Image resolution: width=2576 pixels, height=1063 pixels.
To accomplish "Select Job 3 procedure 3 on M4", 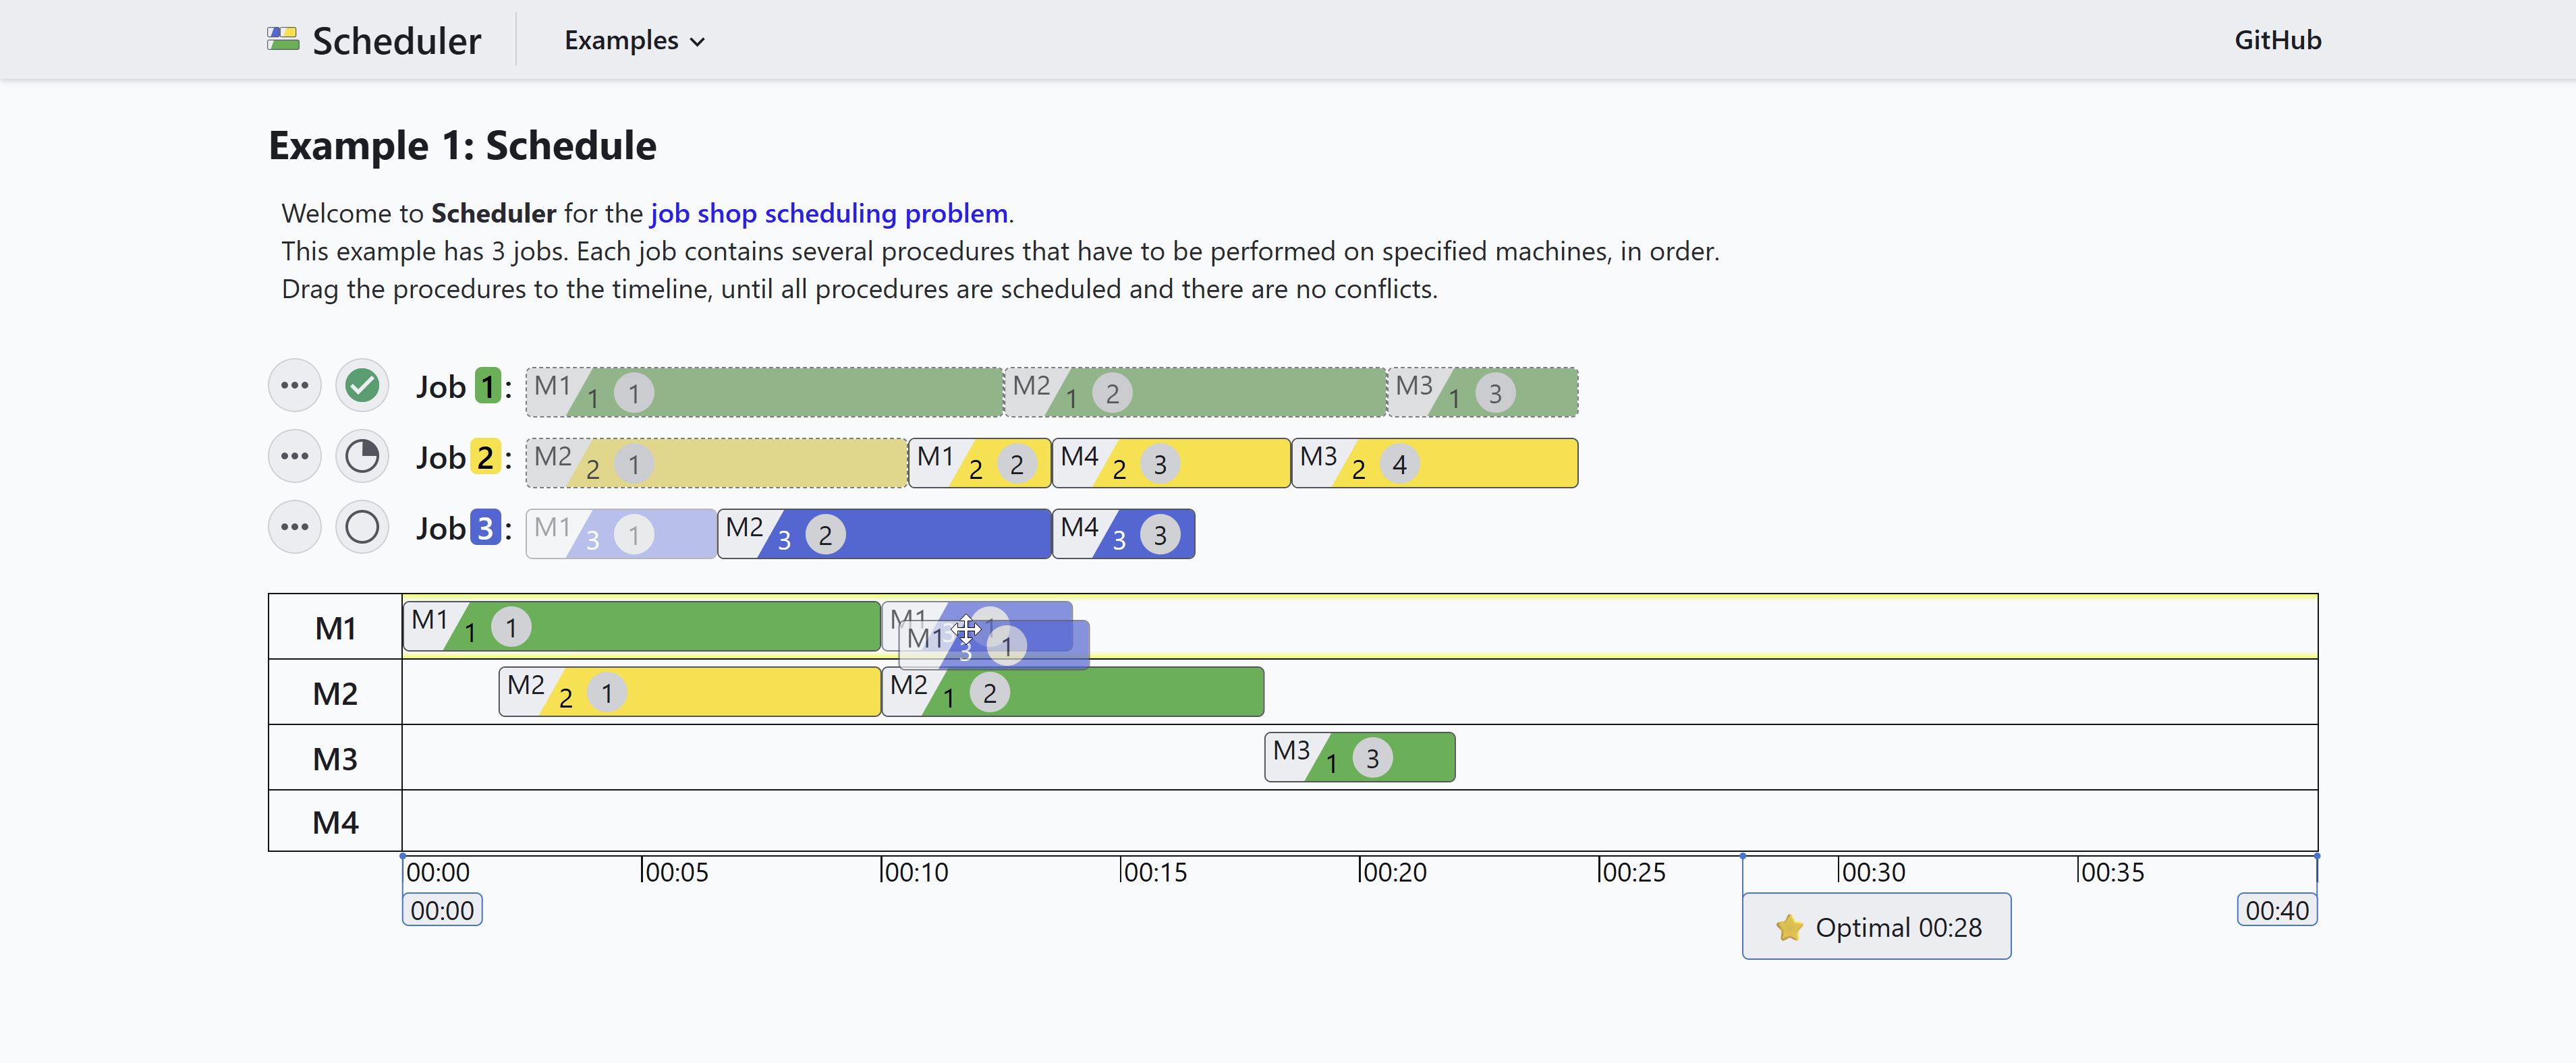I will click(x=1123, y=534).
